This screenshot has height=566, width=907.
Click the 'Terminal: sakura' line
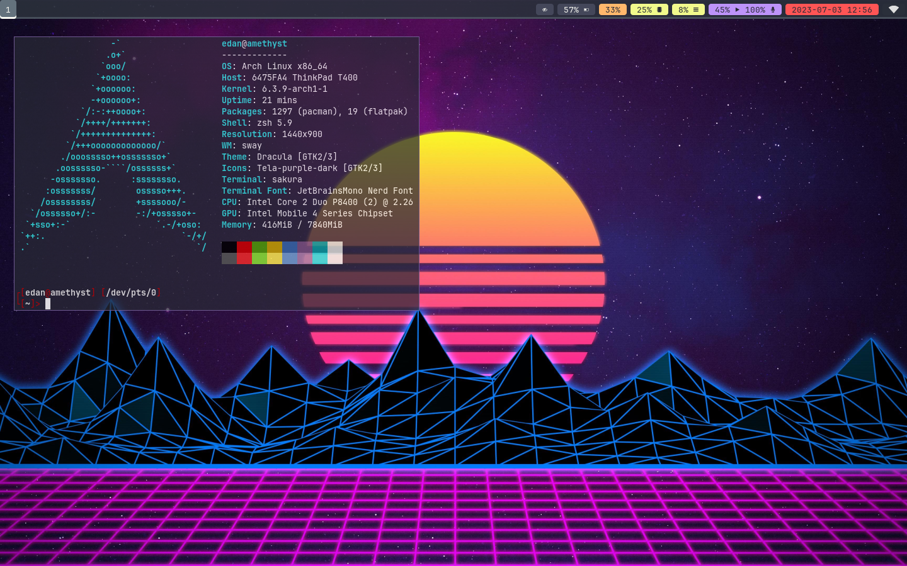(x=262, y=179)
